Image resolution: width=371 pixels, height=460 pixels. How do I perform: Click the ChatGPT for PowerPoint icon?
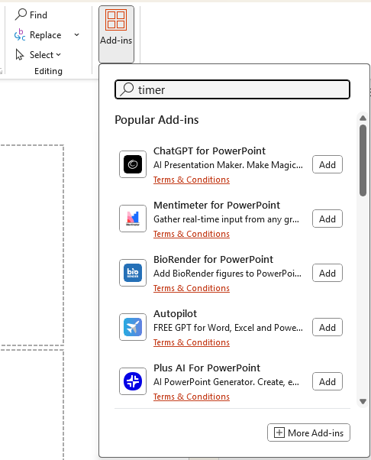[133, 164]
